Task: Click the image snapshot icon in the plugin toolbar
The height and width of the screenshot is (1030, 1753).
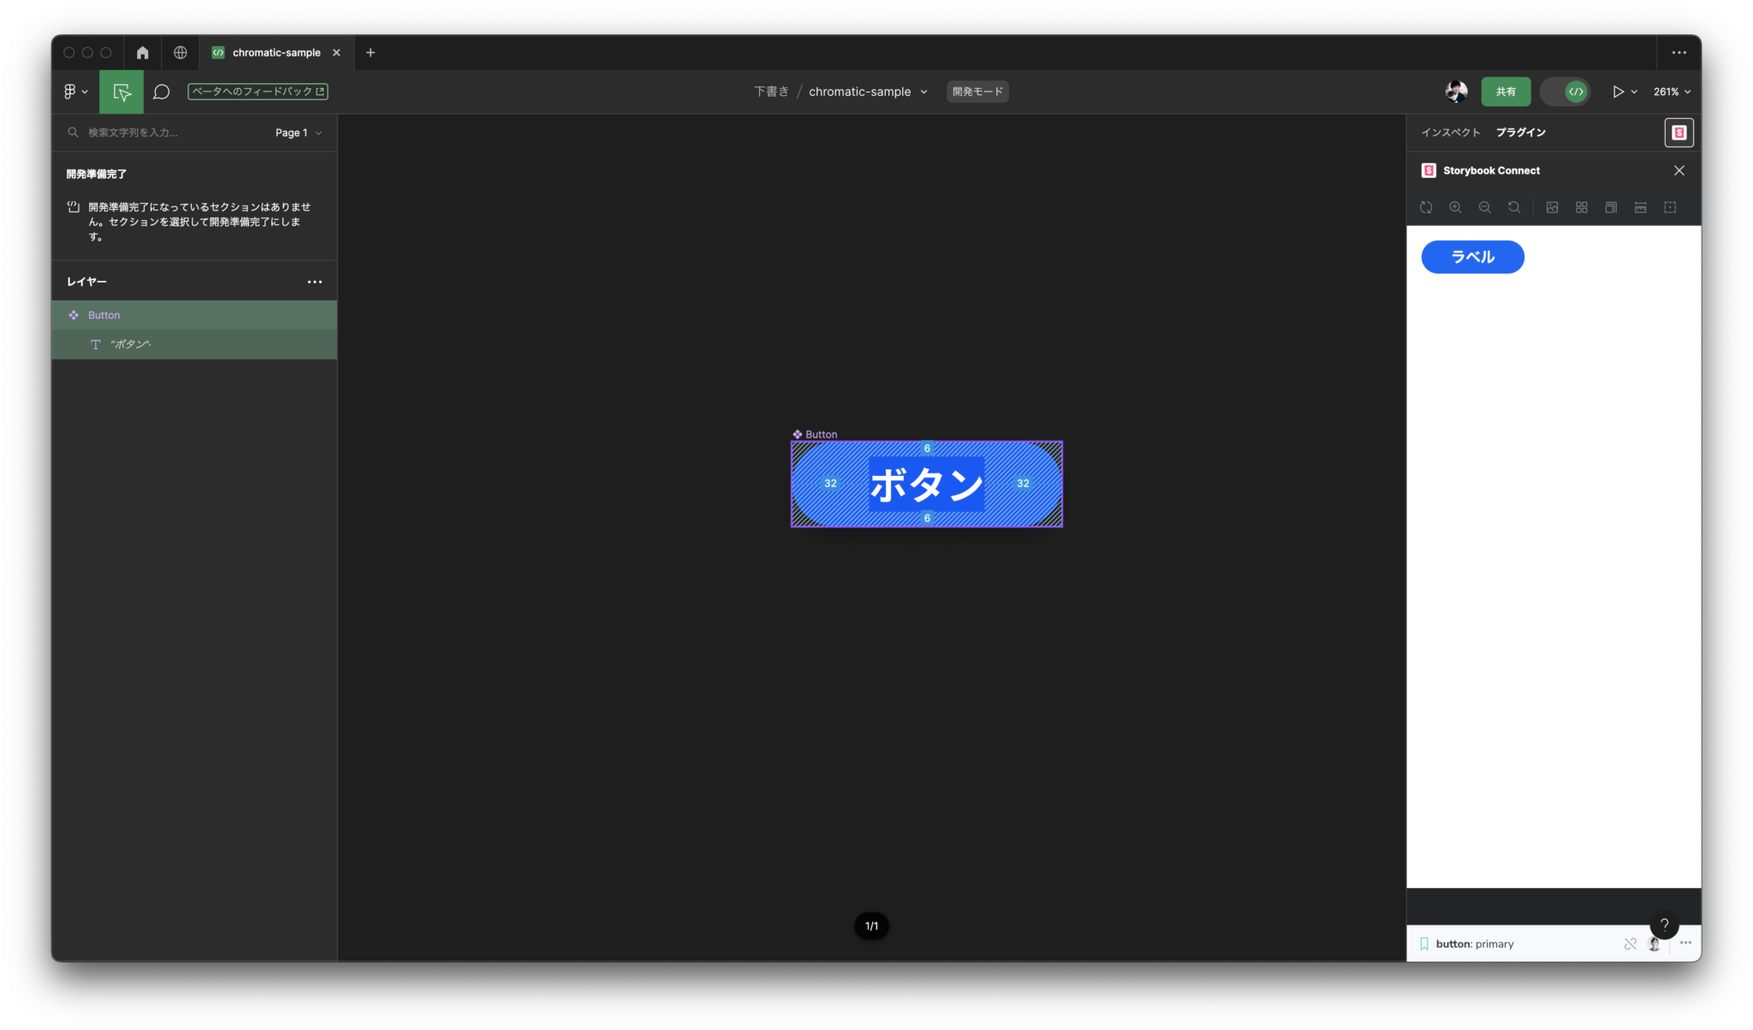Action: (1553, 207)
